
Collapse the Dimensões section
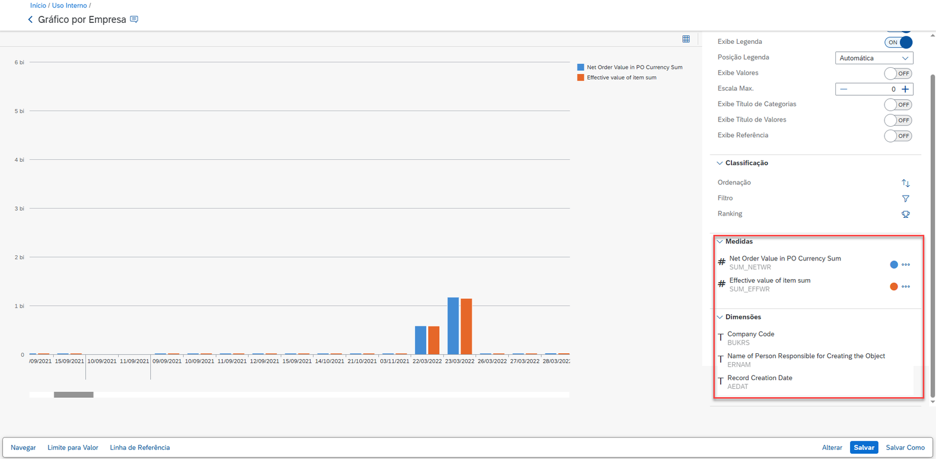point(720,317)
